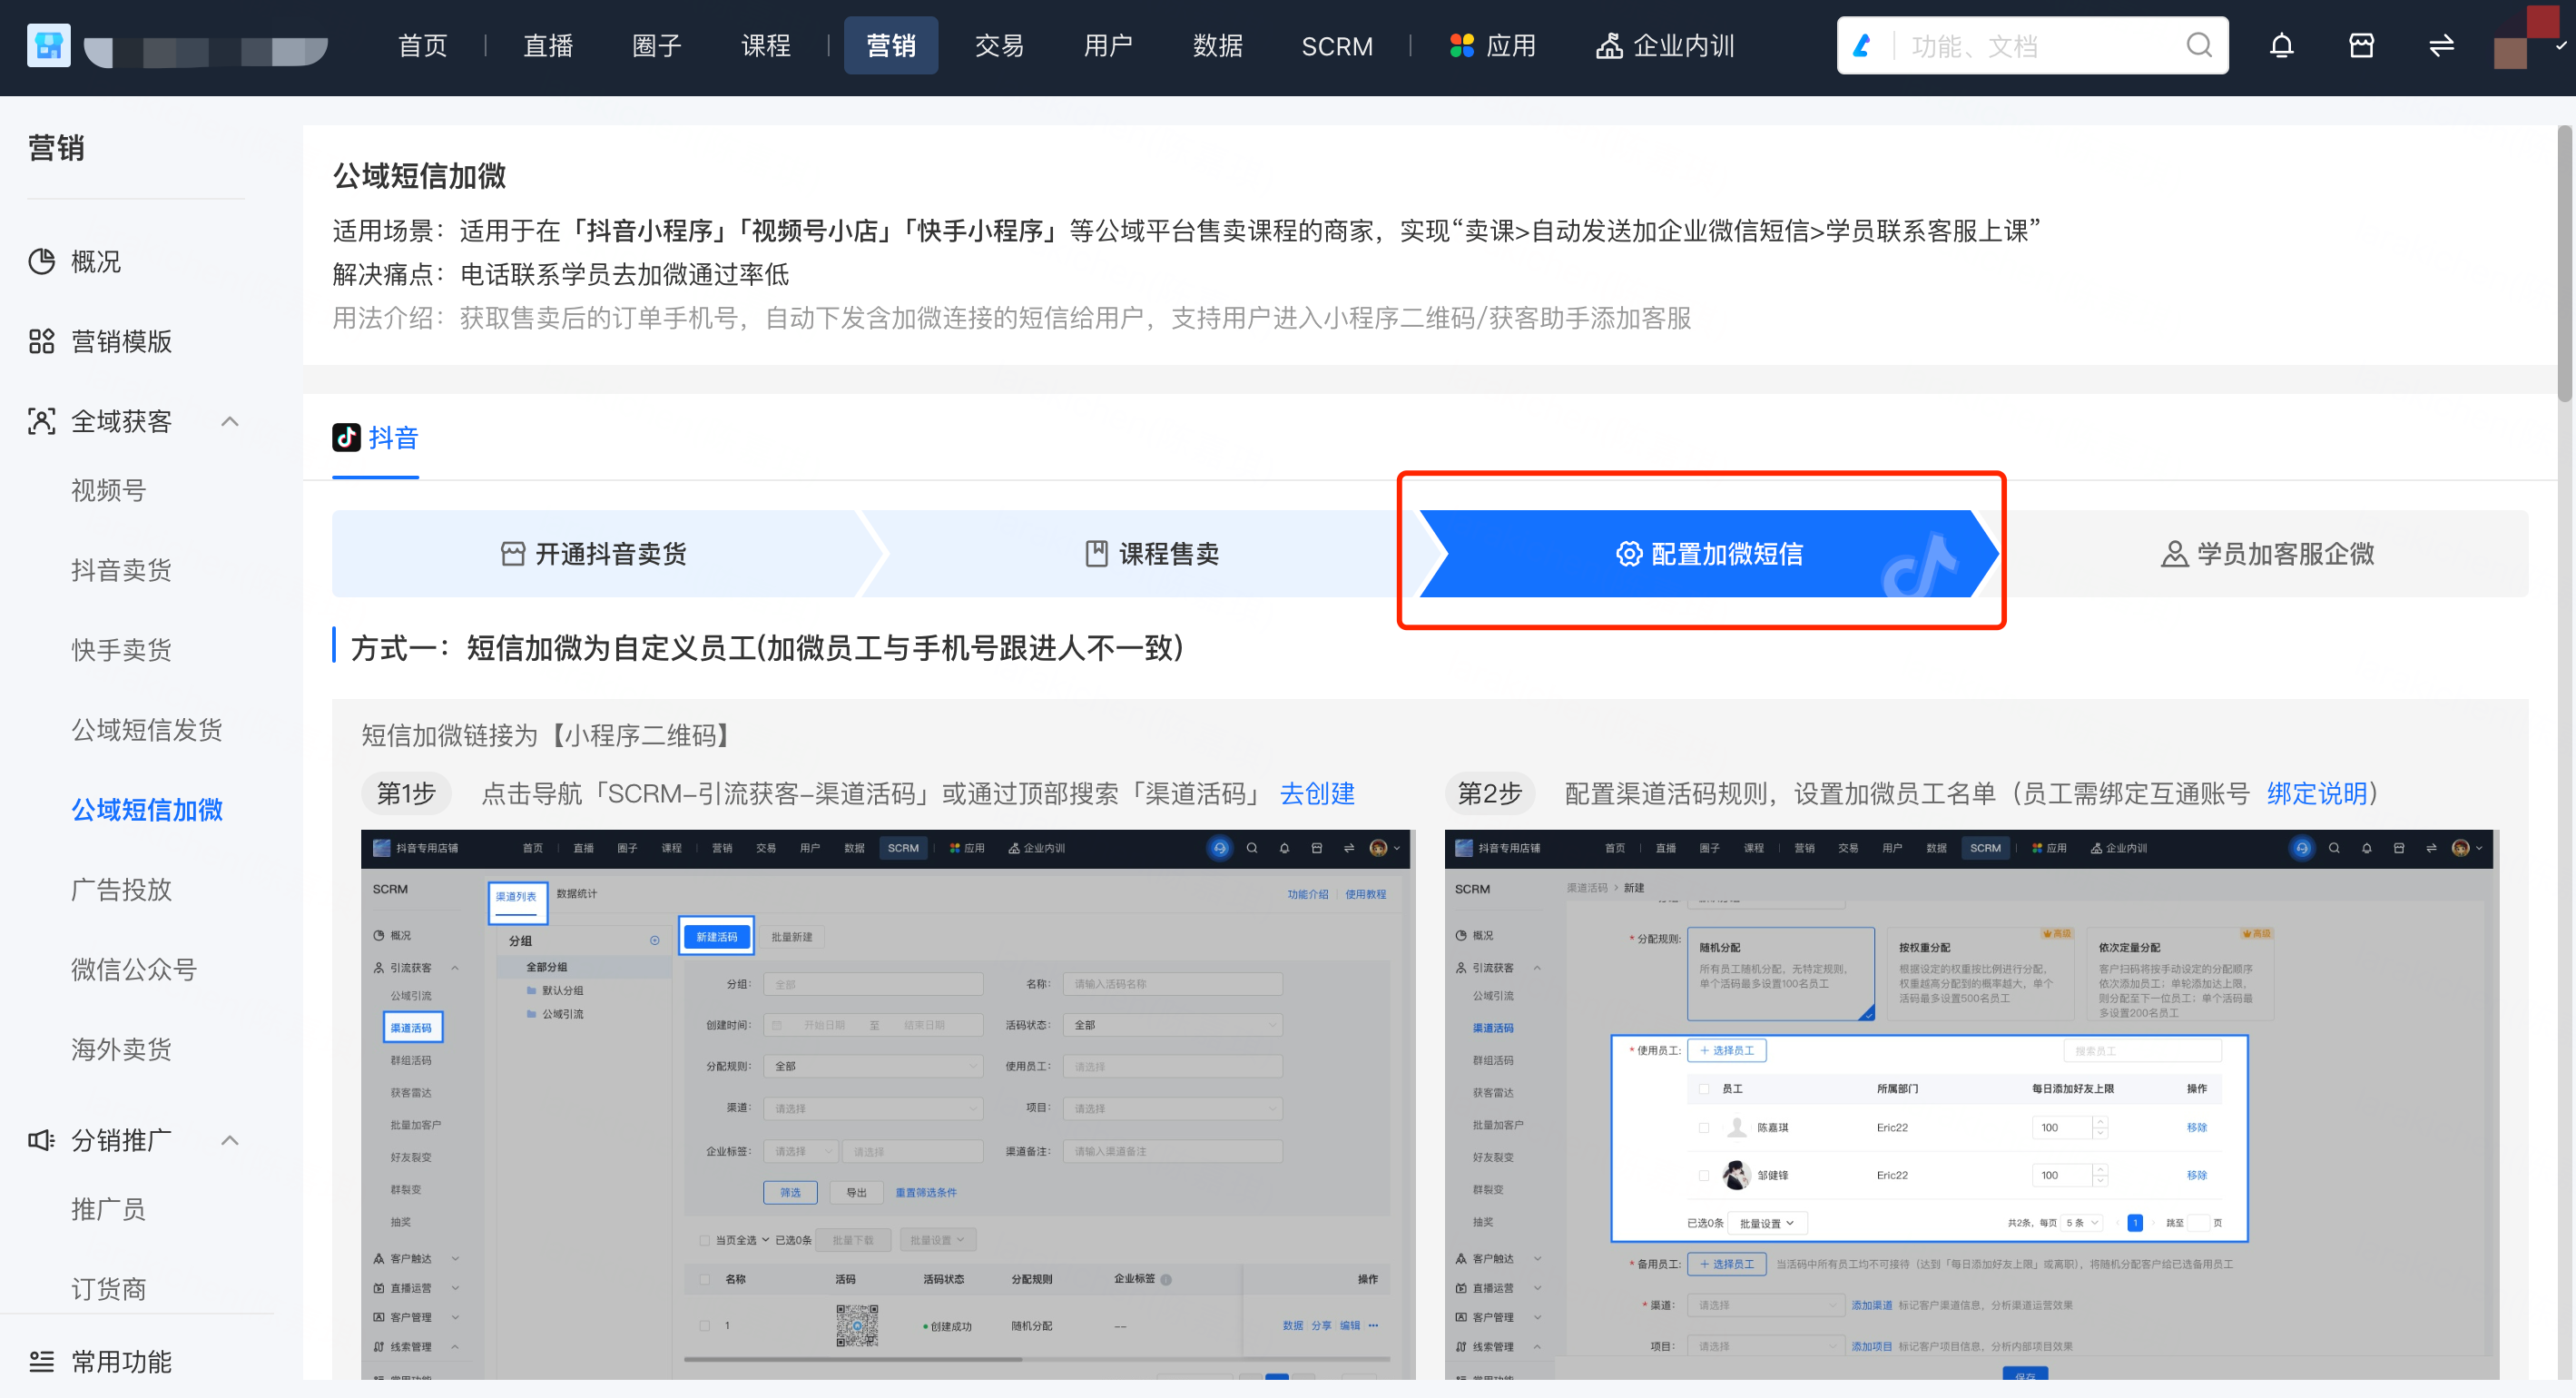Select the 抖音 tab
Viewport: 2576px width, 1398px height.
pyautogui.click(x=376, y=438)
